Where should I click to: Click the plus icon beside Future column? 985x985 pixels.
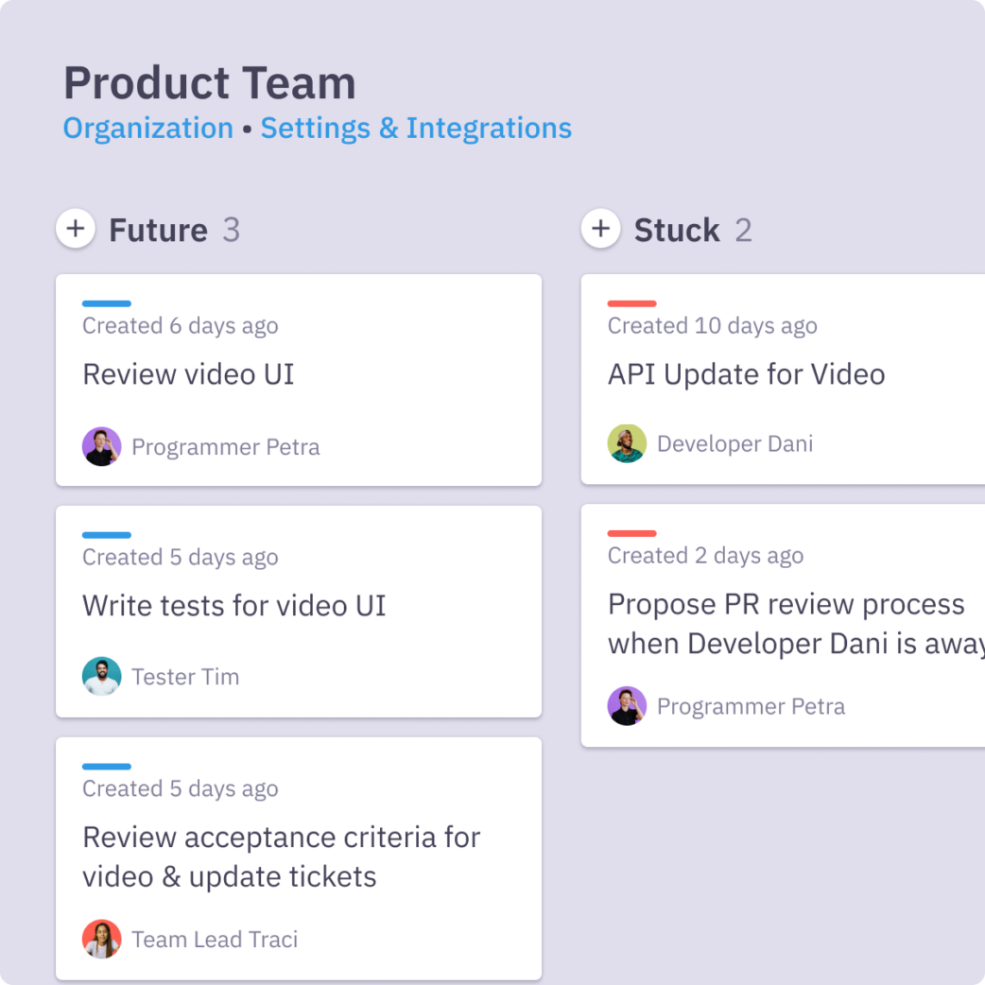[76, 229]
